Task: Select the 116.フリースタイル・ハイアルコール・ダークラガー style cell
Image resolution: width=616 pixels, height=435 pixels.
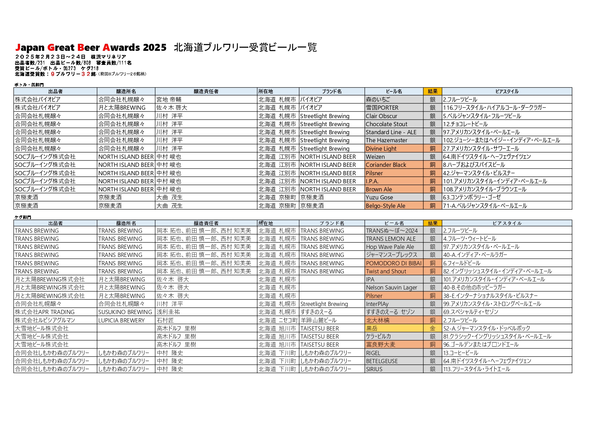Action: 507,108
